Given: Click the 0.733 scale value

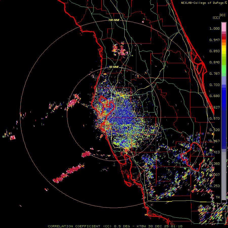Looking at the screenshot, I should [x=215, y=85].
